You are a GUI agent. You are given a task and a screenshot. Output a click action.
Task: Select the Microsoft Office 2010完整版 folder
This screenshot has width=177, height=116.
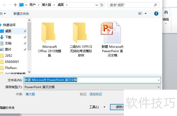50,39
